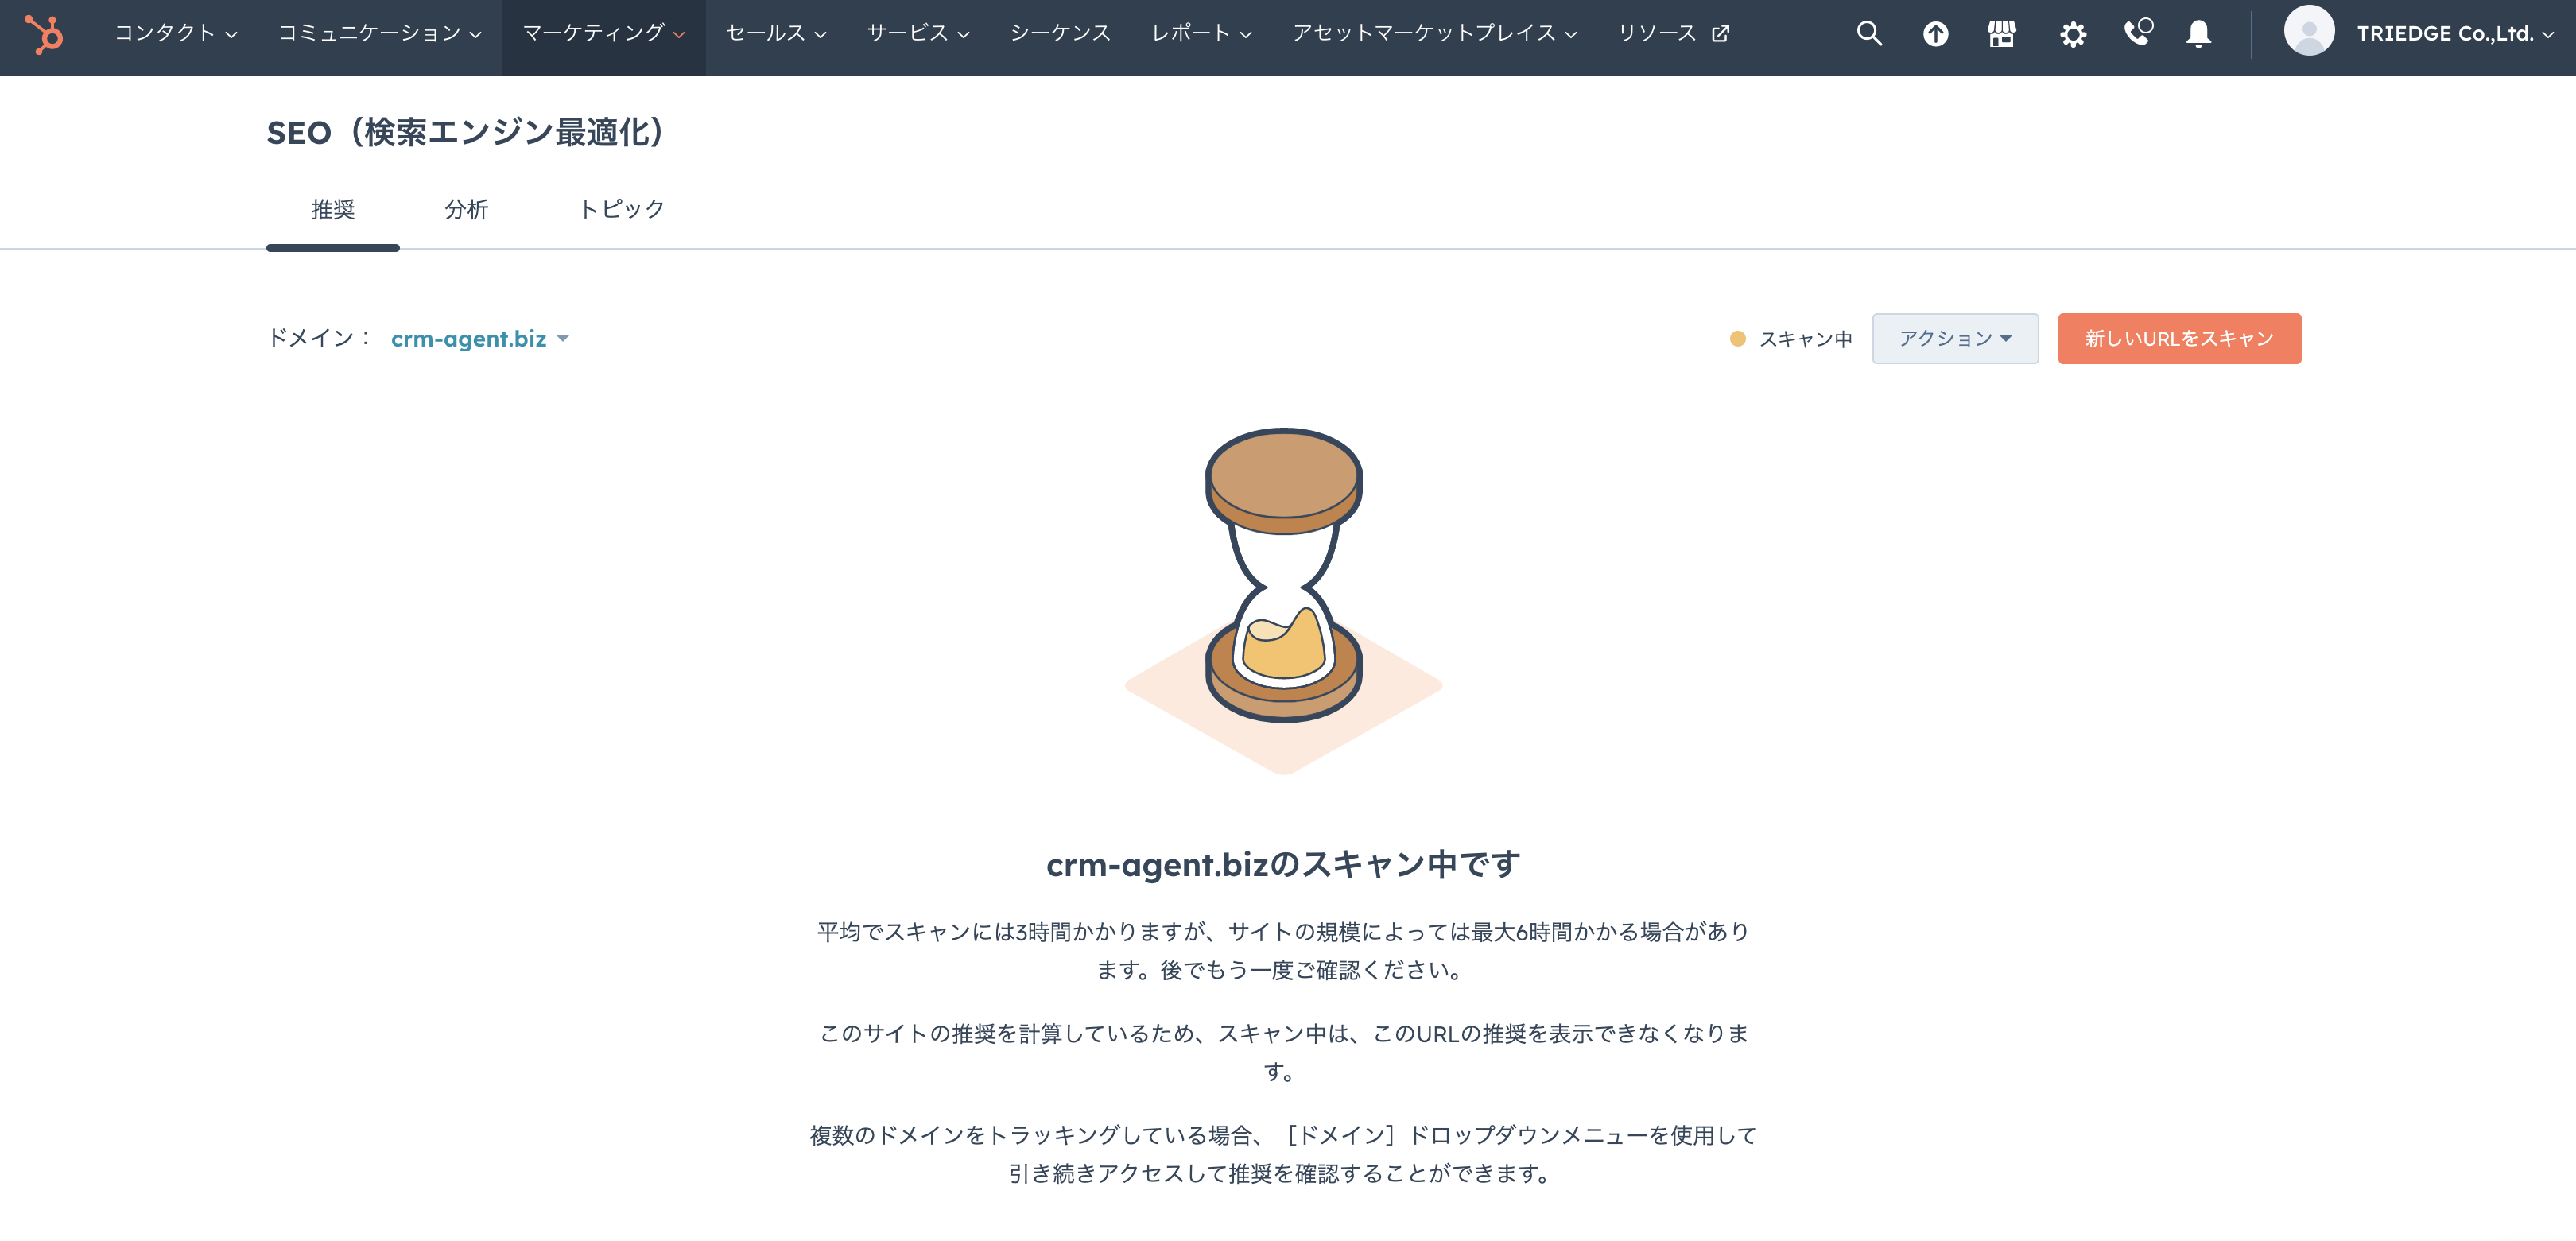Click the スキャン中 status indicator
2576x1241 pixels.
(1791, 339)
